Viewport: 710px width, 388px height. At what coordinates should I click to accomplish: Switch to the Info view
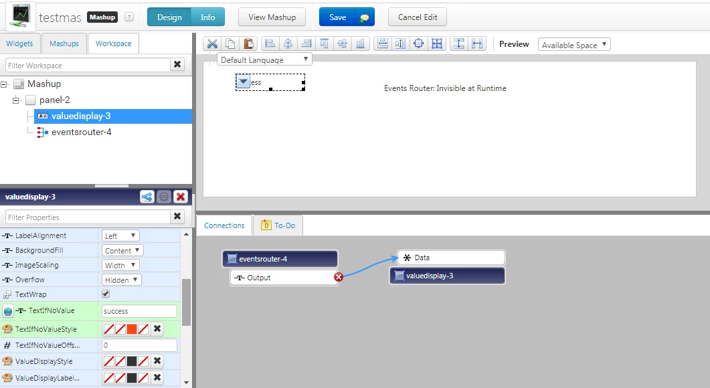click(208, 17)
